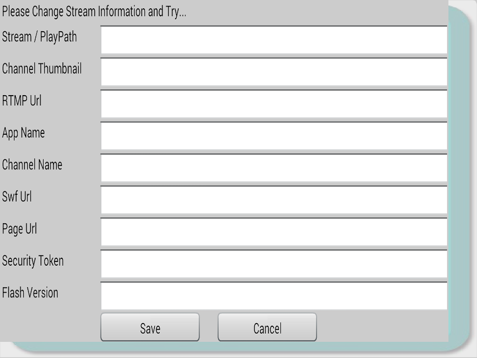Click the Page Url text field
The image size is (477, 358).
(274, 232)
